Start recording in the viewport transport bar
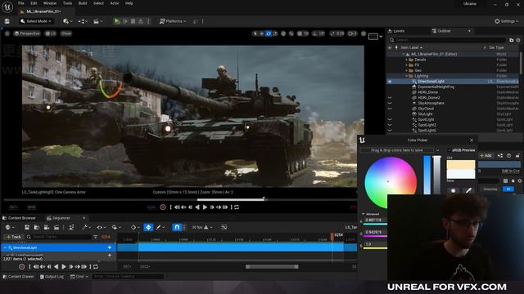 coord(163,207)
